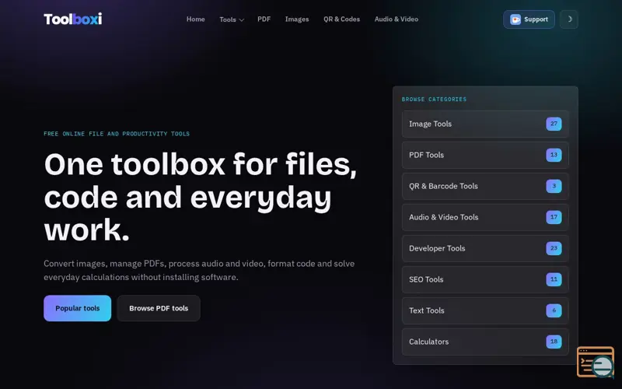
Task: Expand the Tools dropdown menu
Action: click(232, 19)
